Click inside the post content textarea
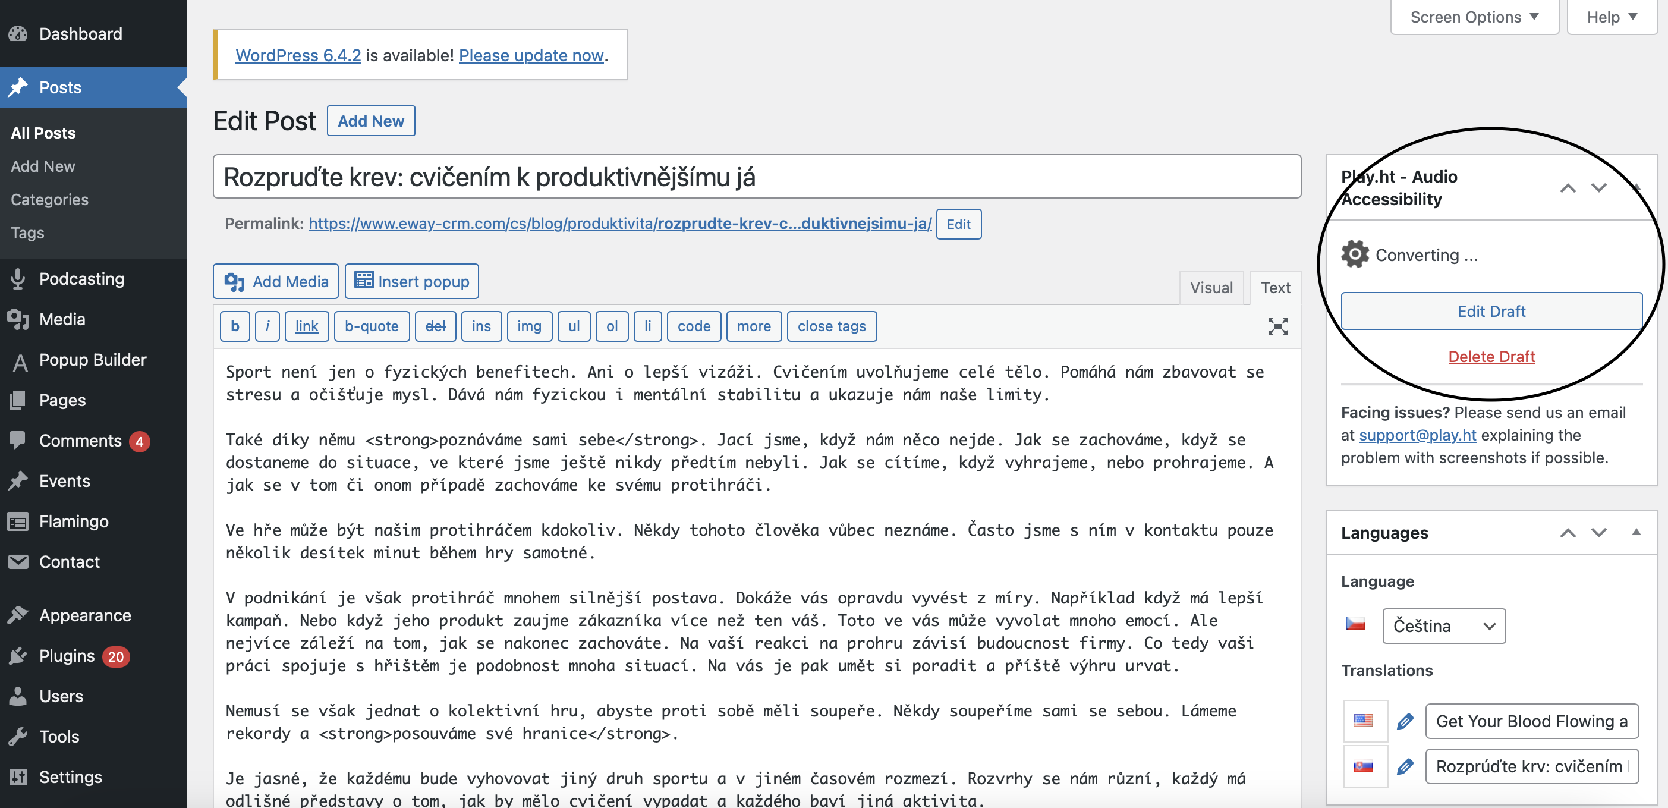The width and height of the screenshot is (1668, 808). click(x=756, y=578)
